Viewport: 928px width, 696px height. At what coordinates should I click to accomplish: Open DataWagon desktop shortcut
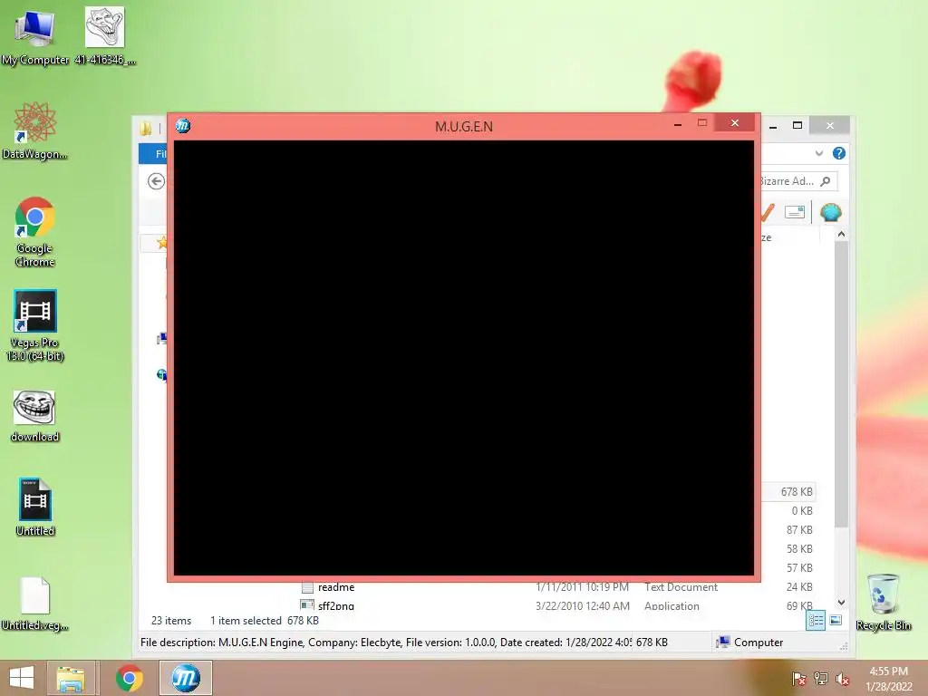coord(35,130)
